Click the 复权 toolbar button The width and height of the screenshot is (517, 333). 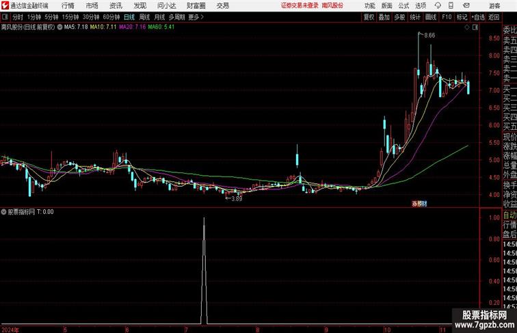pos(369,17)
